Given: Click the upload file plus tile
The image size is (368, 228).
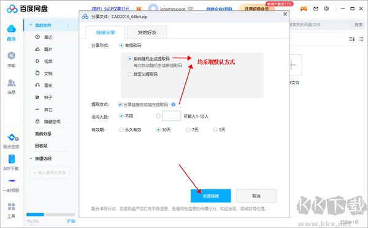Looking at the screenshot, I should [296, 65].
